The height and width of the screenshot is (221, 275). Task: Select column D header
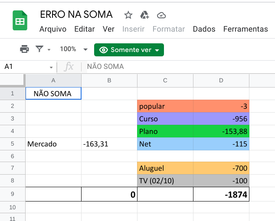pos(221,80)
